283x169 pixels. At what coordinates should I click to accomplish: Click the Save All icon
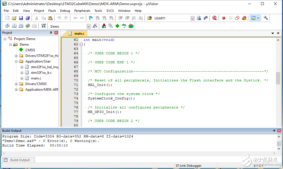[x=28, y=18]
